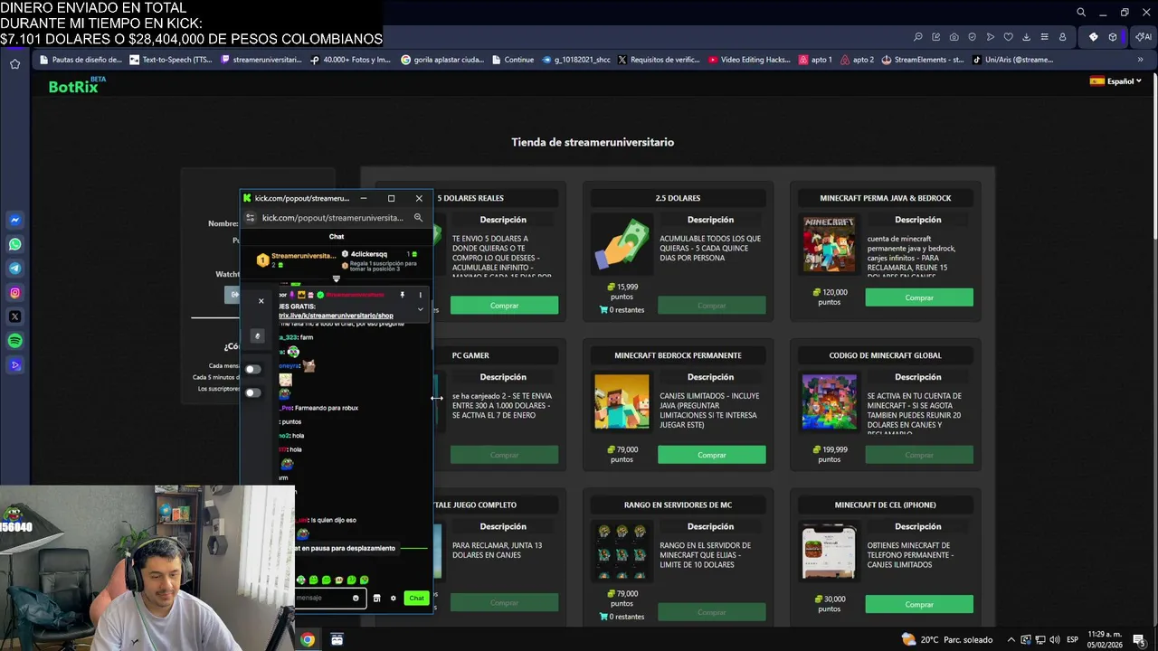Open the weather widget showing 20°C Parc. soleado
Screen dimensions: 1158x651
(947, 639)
